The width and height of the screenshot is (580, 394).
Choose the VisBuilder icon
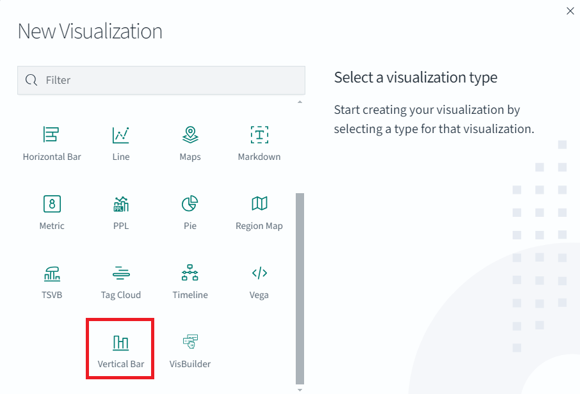[x=190, y=342]
